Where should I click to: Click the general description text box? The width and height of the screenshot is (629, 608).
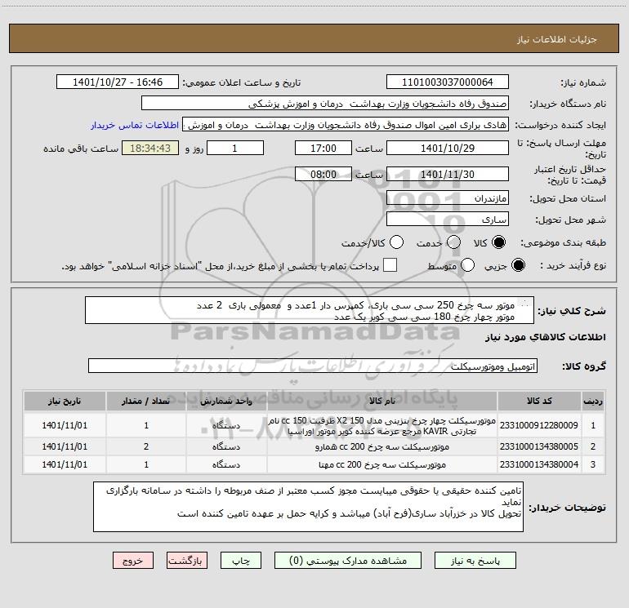pos(310,311)
